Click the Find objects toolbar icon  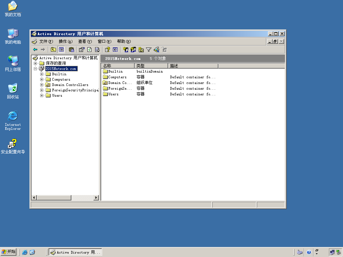(x=157, y=50)
